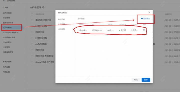Check the Aoife的主机组 row checkbox
Image resolution: width=180 pixels, height=92 pixels.
pyautogui.click(x=32, y=44)
